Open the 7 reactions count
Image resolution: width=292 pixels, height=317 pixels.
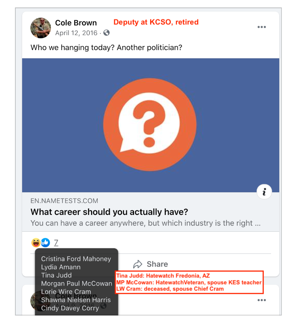point(56,243)
